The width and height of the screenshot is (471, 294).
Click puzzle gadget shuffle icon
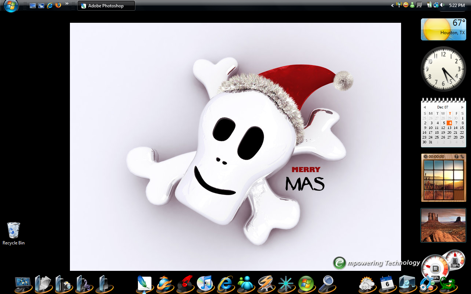(x=462, y=157)
